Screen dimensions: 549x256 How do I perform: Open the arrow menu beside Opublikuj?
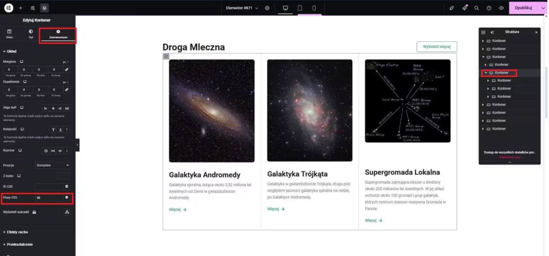[543, 8]
